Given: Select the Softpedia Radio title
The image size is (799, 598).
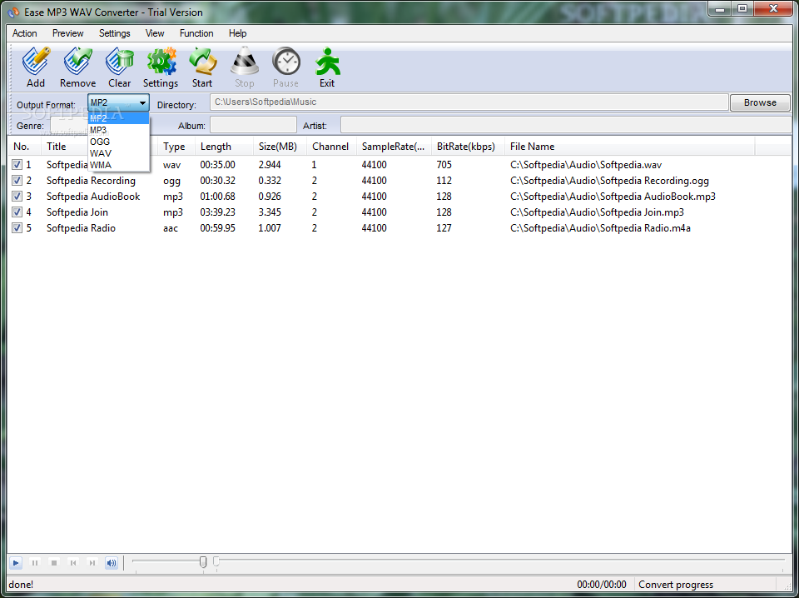Looking at the screenshot, I should 81,228.
